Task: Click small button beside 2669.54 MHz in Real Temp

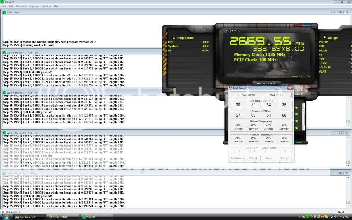Action: point(291,95)
